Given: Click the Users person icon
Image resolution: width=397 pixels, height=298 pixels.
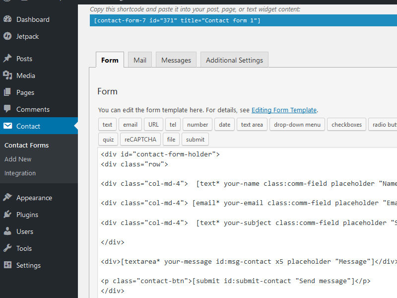Looking at the screenshot, I should click(7, 231).
